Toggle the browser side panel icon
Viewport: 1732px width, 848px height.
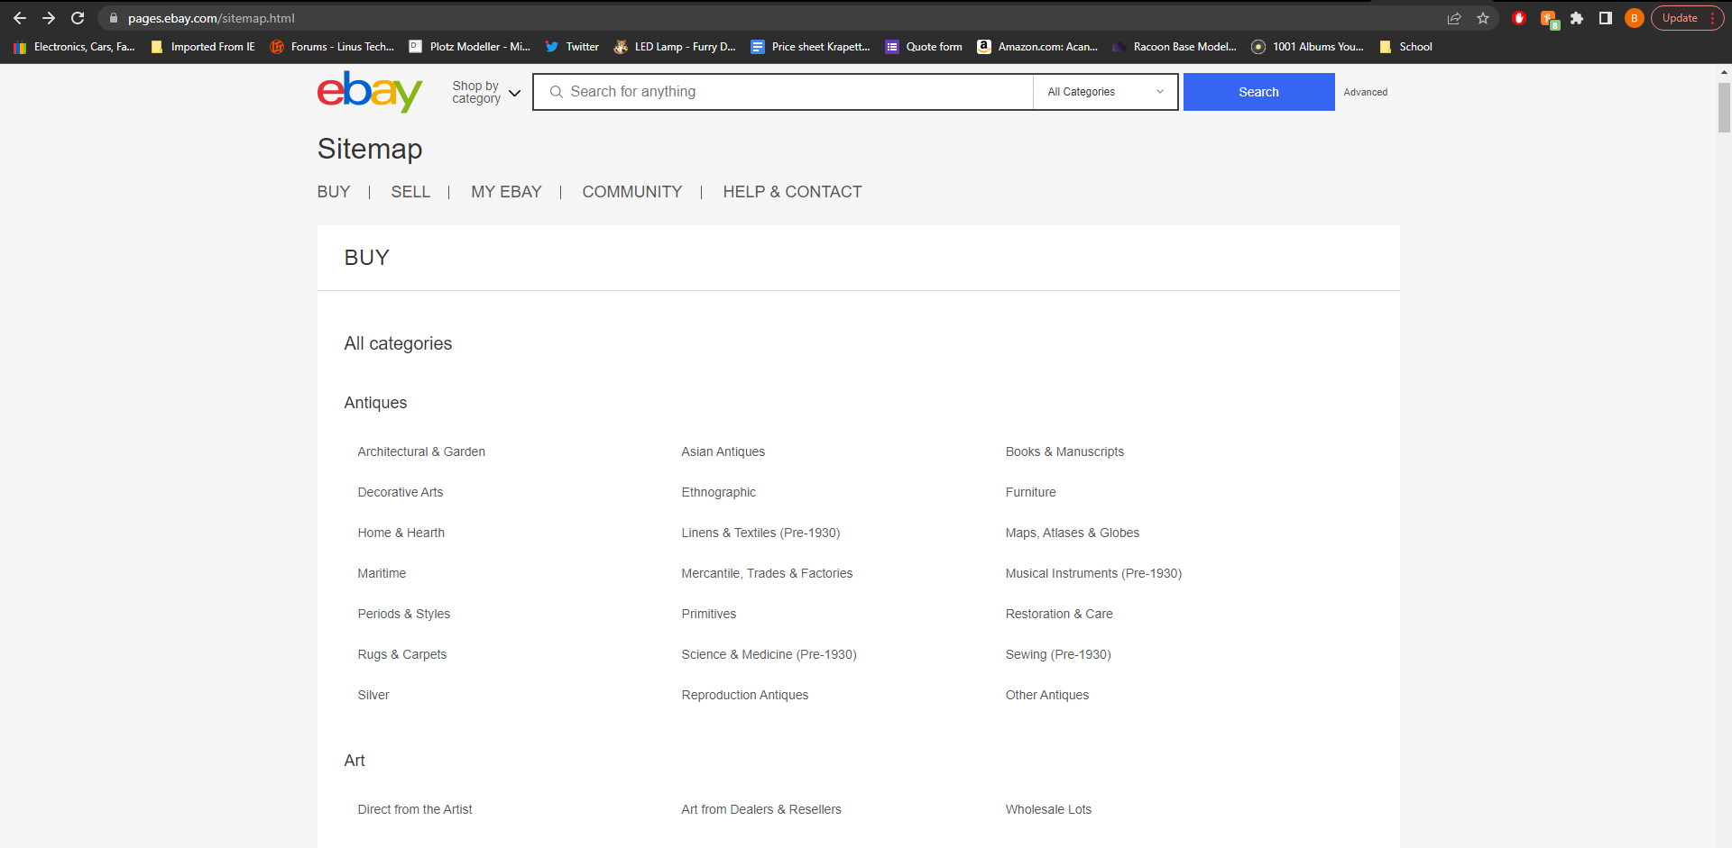[x=1606, y=18]
